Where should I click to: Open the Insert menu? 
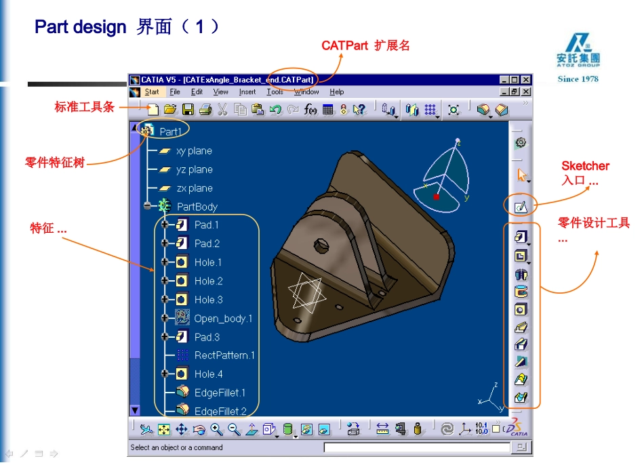point(247,92)
